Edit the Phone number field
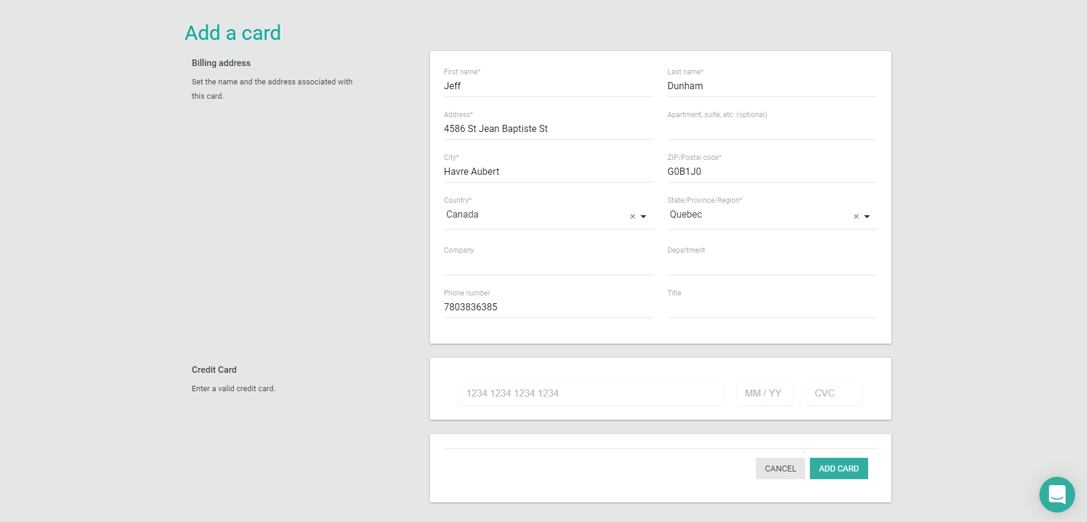This screenshot has height=522, width=1087. point(547,307)
